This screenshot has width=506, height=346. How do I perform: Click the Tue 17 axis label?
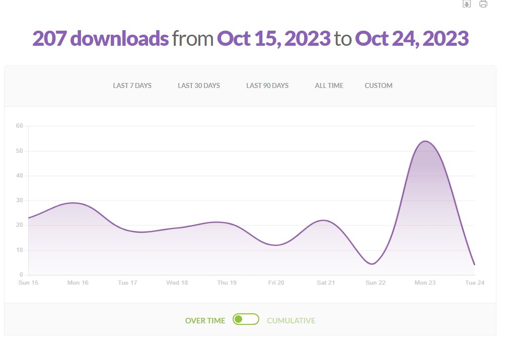pyautogui.click(x=127, y=283)
